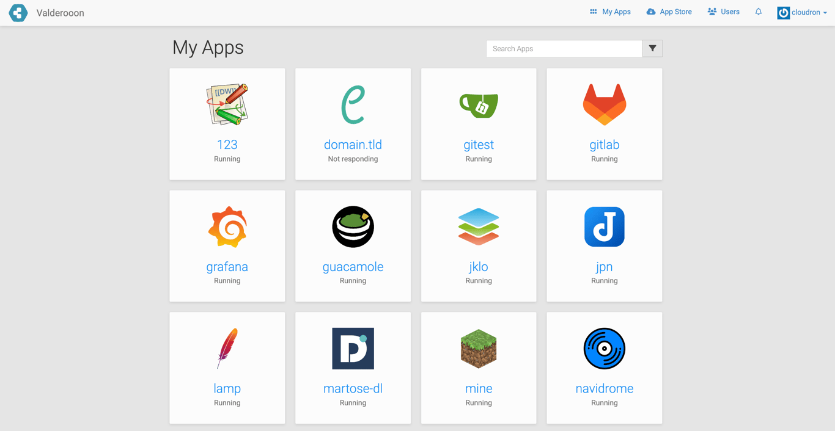Screen dimensions: 835x431
Task: Click the notifications bell icon
Action: tap(758, 12)
